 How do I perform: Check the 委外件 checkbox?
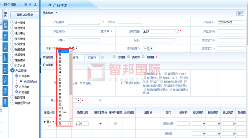pos(129,57)
